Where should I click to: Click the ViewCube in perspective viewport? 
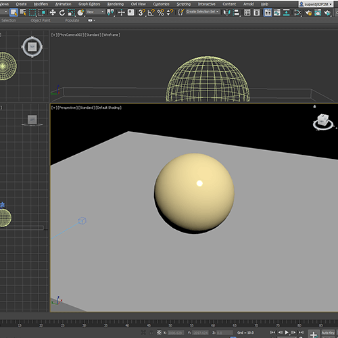pyautogui.click(x=323, y=122)
